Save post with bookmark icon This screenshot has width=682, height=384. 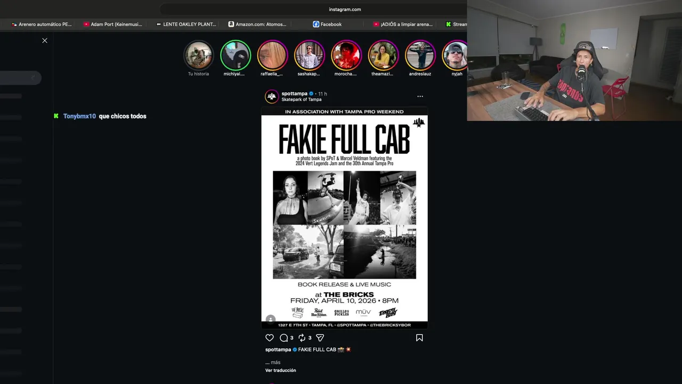419,338
